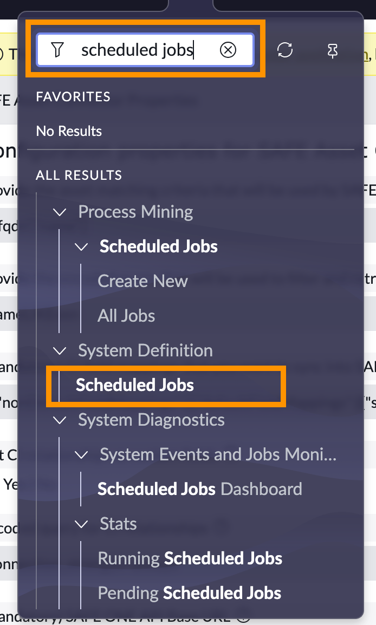
Task: Open Pending Scheduled Jobs
Action: coord(190,593)
